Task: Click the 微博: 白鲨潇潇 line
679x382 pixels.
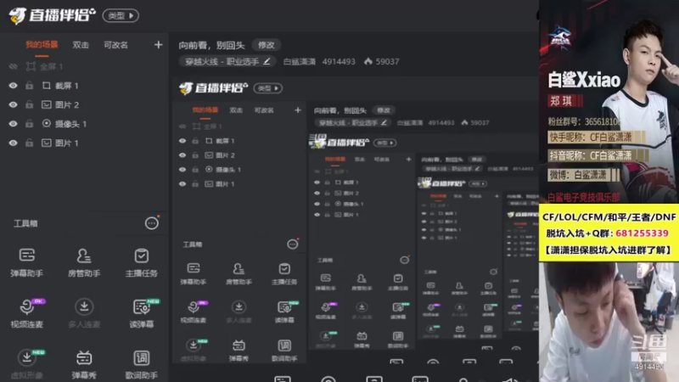Action: tap(584, 175)
